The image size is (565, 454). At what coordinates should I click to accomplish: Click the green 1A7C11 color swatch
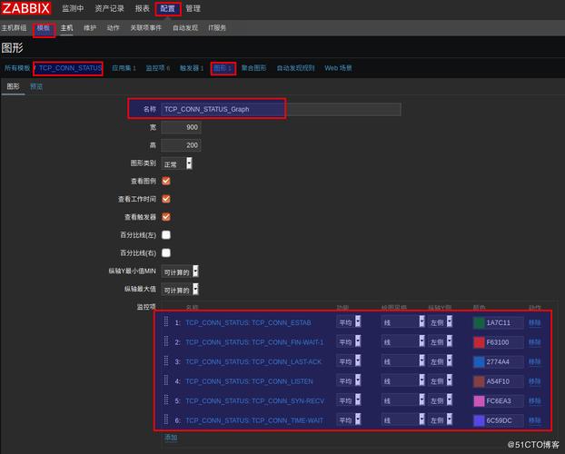point(479,322)
